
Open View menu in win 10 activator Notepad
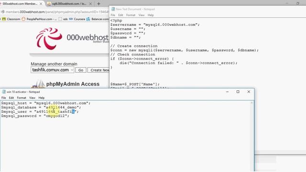coord(32,97)
